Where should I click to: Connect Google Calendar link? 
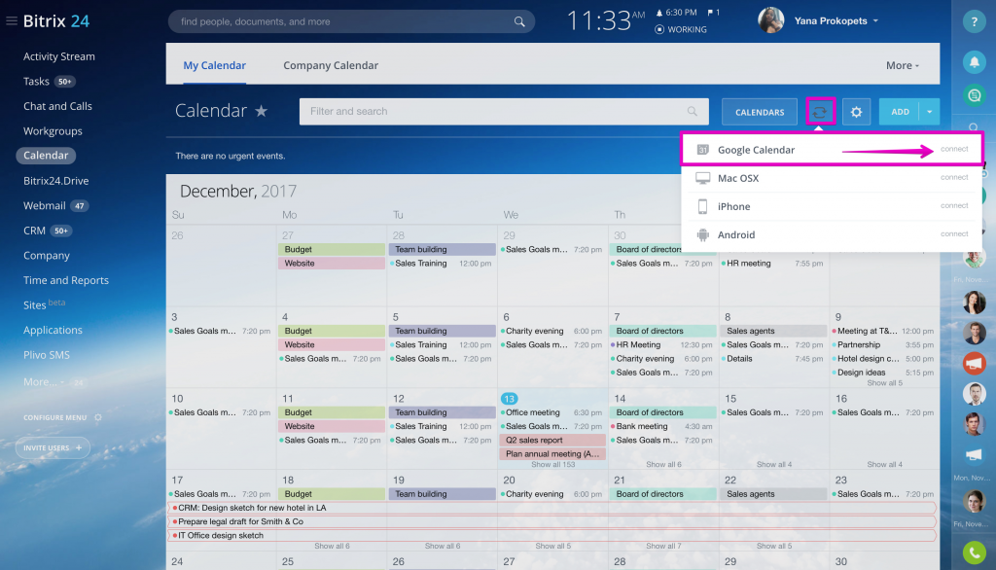954,149
